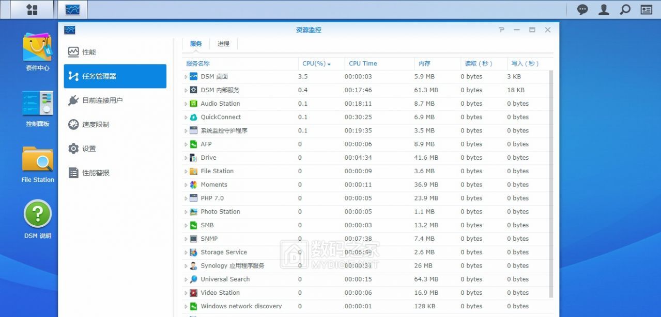Switch to the 服务 tab

tap(196, 44)
